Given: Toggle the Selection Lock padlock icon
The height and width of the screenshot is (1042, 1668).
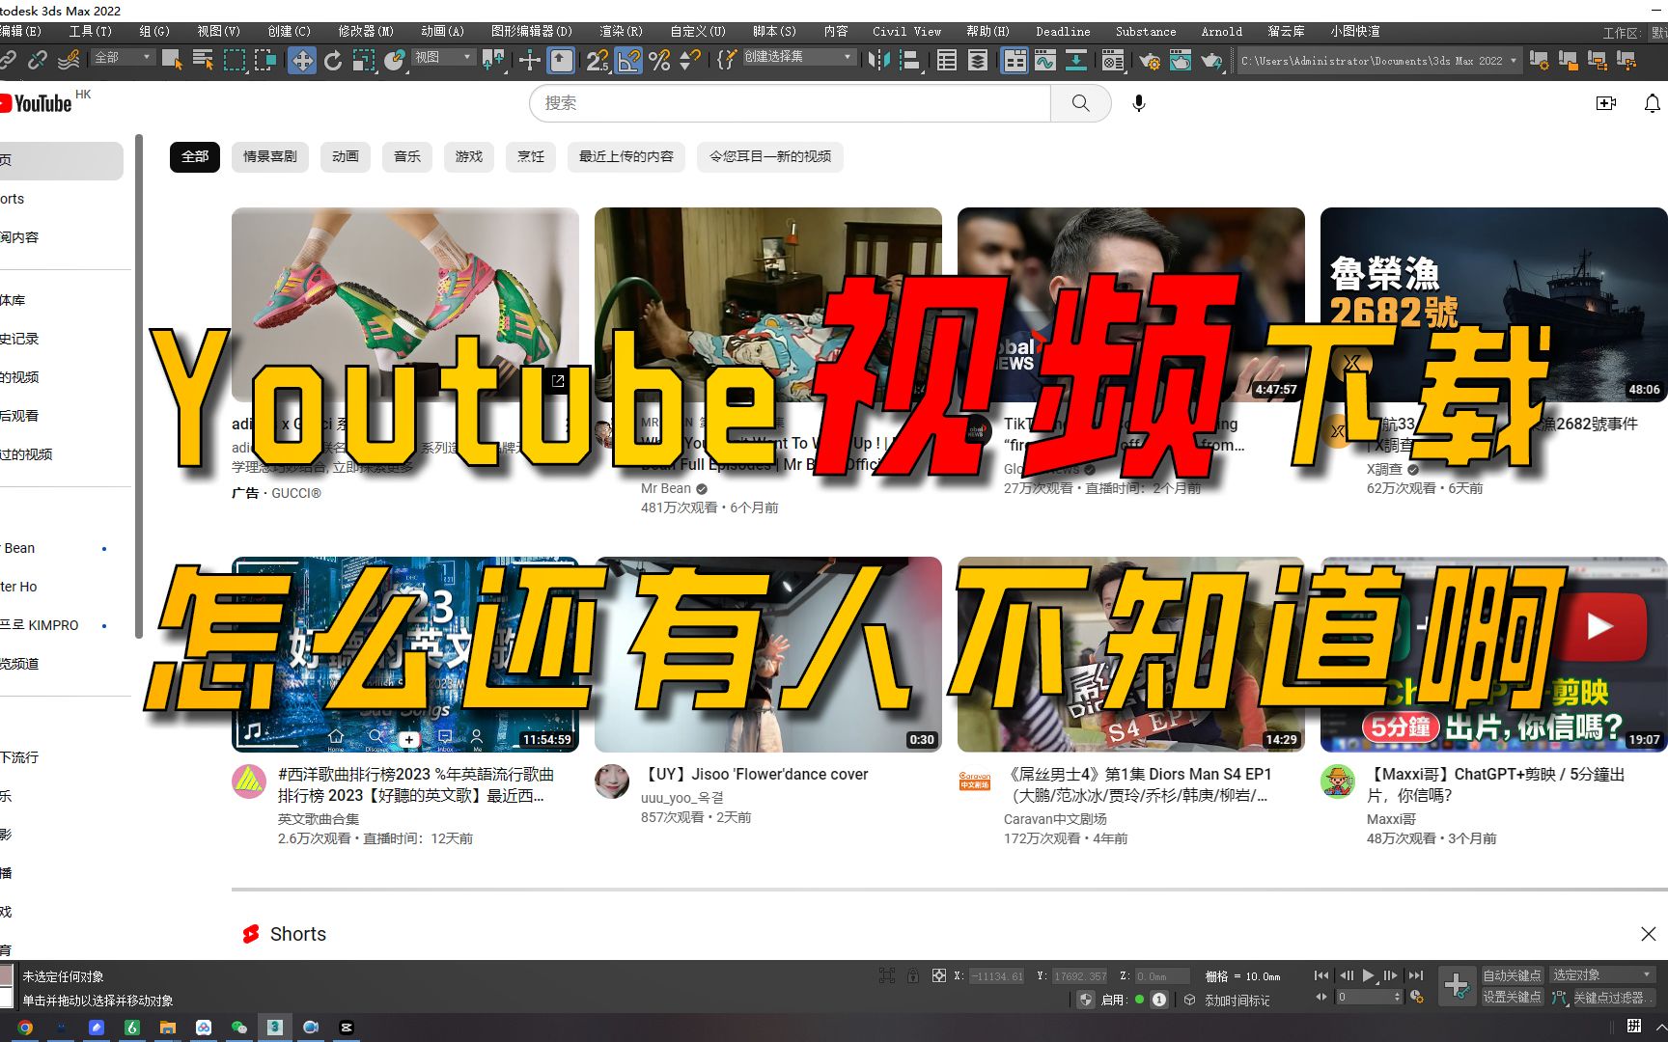Looking at the screenshot, I should point(912,975).
